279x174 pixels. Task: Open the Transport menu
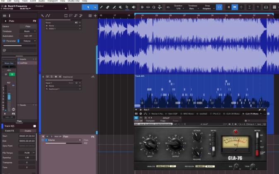53,1
